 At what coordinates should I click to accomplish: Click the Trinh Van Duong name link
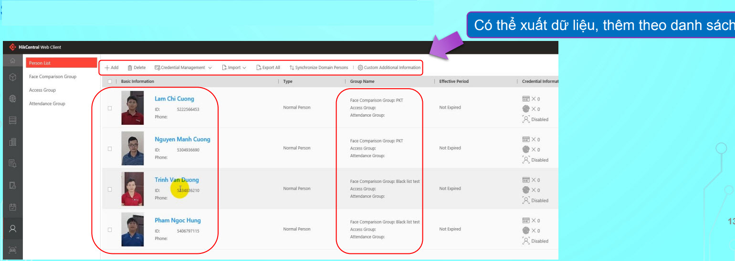(177, 180)
